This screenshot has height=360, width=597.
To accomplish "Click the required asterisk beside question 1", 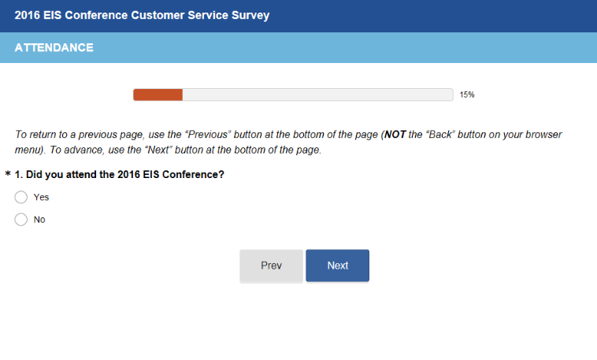I will [8, 175].
